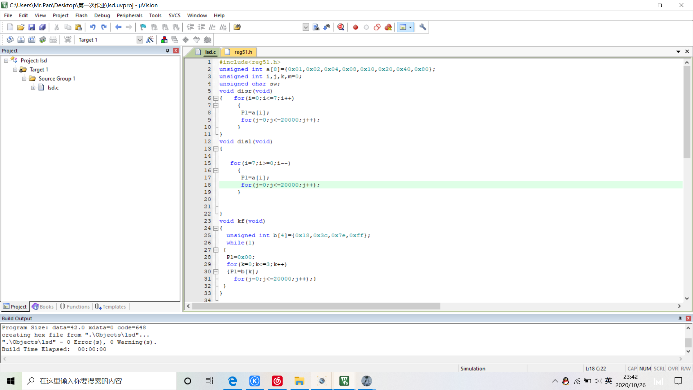
Task: Open File Explorer from taskbar
Action: [x=299, y=381]
